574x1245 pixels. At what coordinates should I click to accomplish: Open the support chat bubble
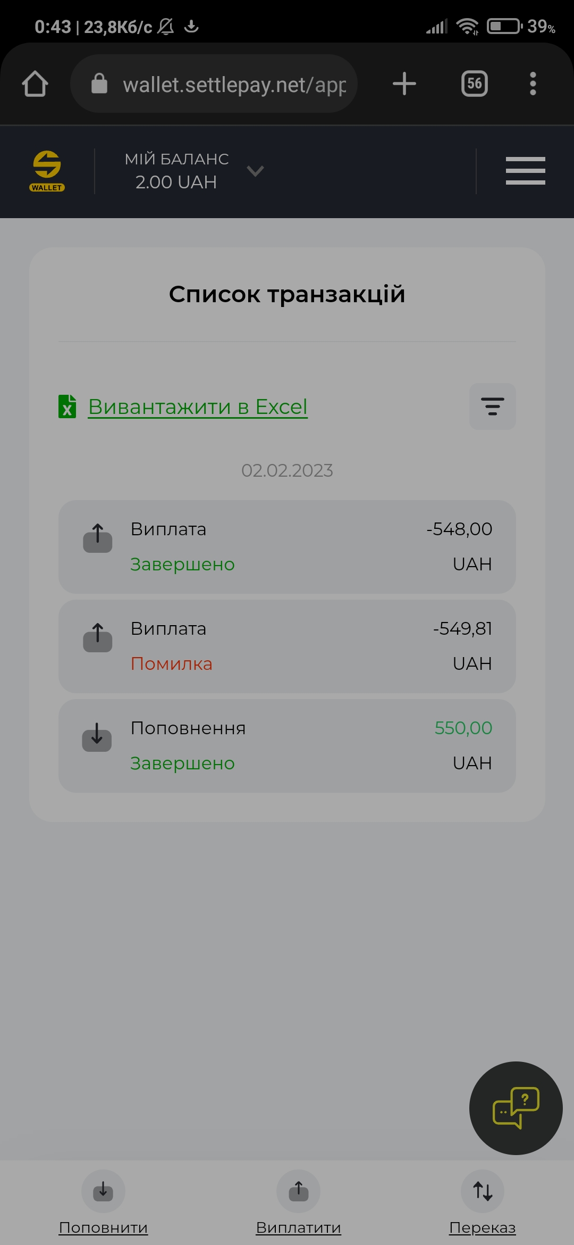(x=516, y=1108)
